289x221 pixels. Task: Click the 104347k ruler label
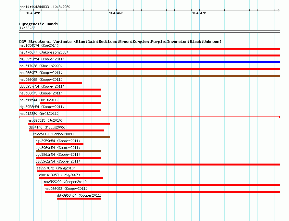click(199, 13)
